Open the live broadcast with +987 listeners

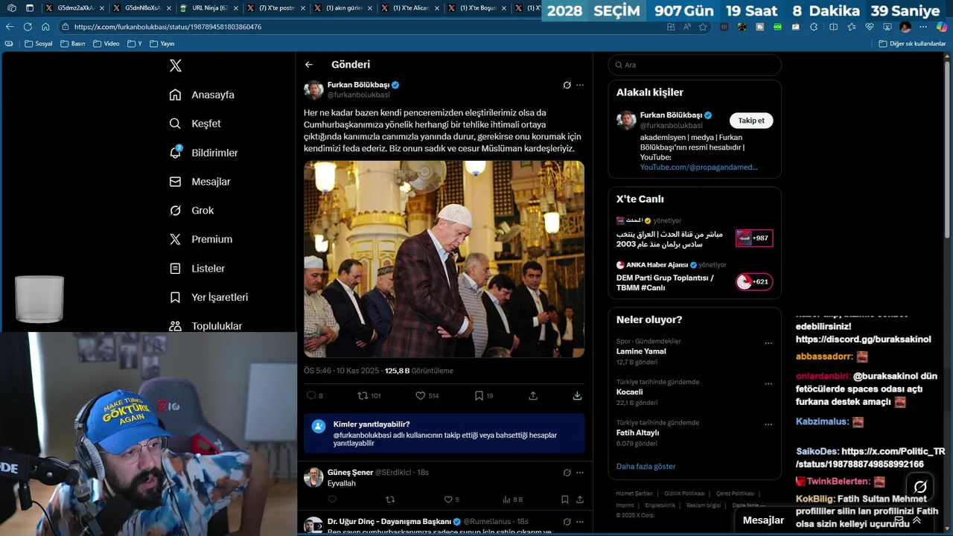754,238
